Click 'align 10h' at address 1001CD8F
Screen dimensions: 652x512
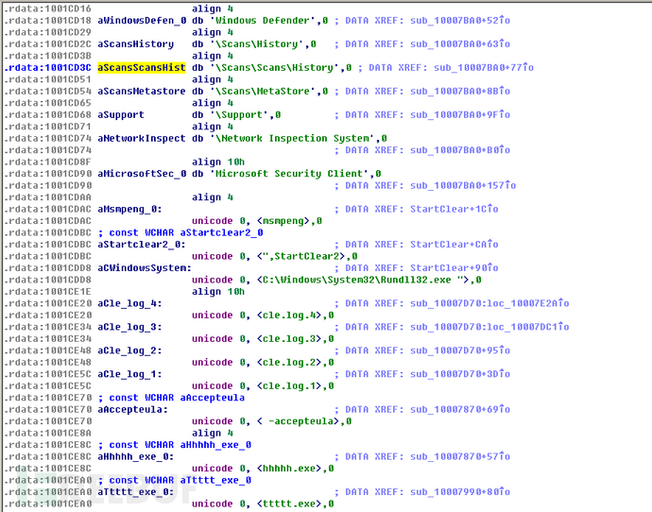click(x=218, y=162)
